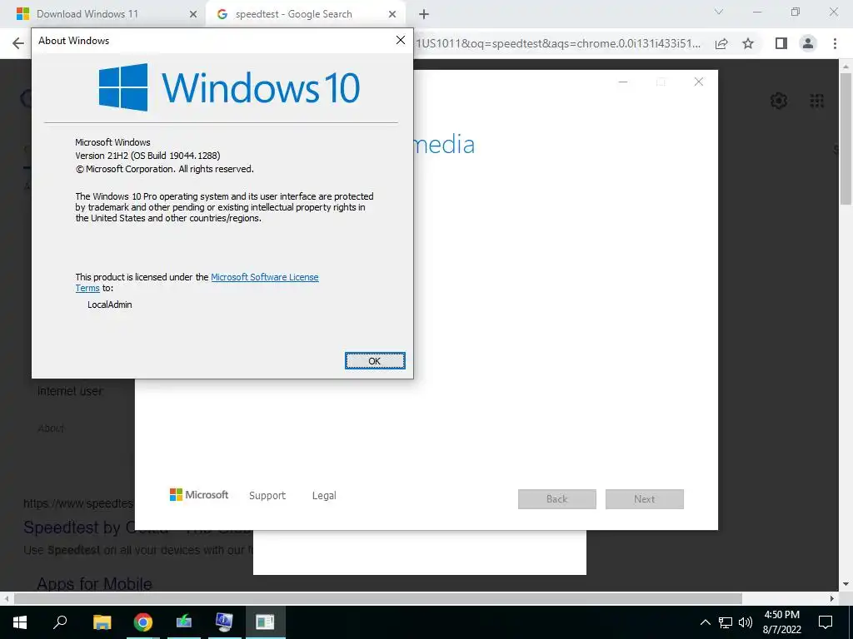This screenshot has width=853, height=639.
Task: Open notification action center
Action: 826,622
